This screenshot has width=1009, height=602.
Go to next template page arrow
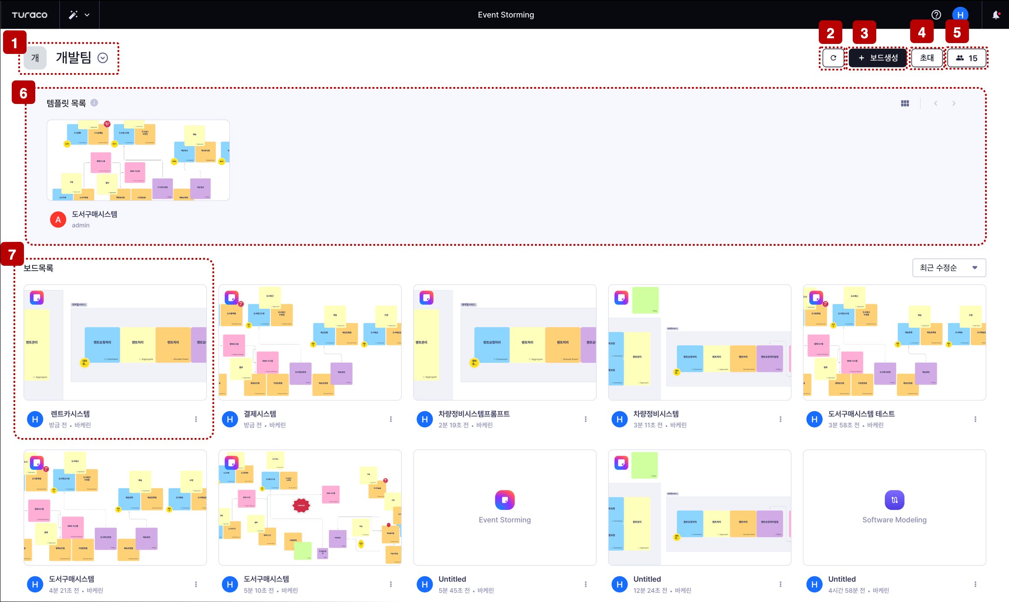(x=954, y=103)
